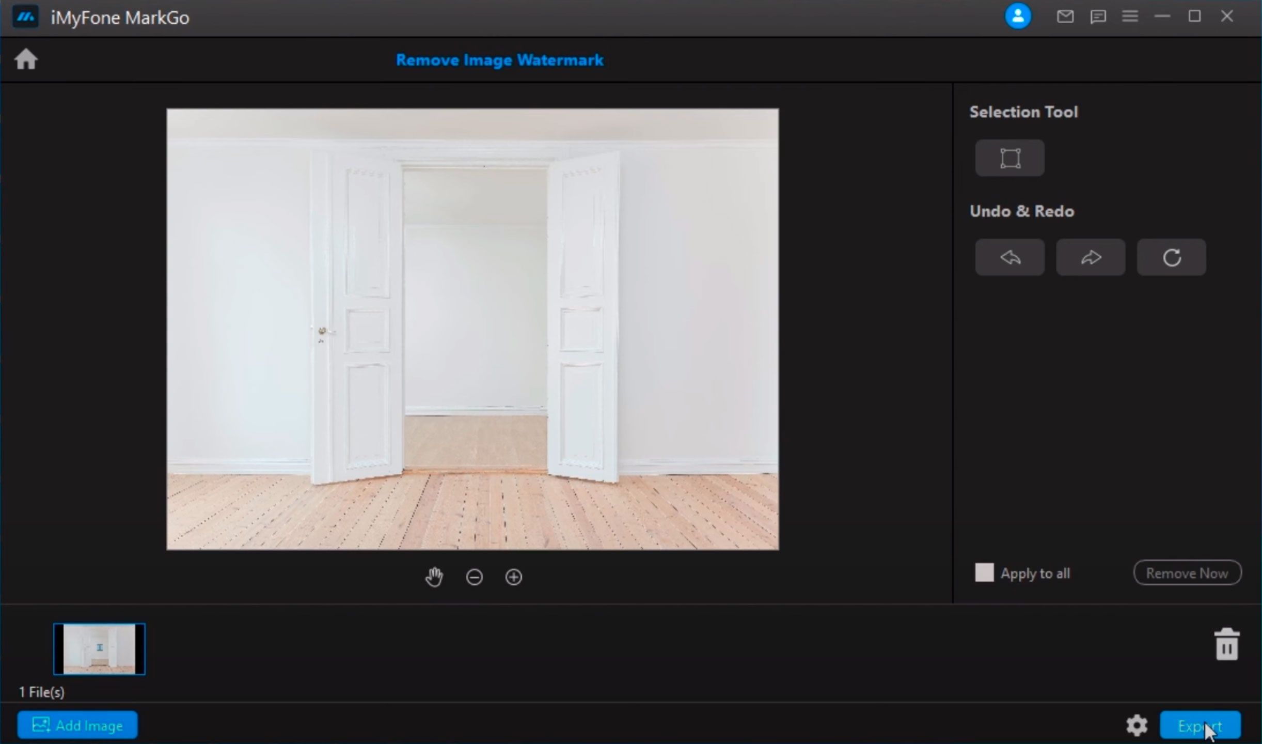Open the home navigation menu
This screenshot has height=744, width=1262.
26,59
